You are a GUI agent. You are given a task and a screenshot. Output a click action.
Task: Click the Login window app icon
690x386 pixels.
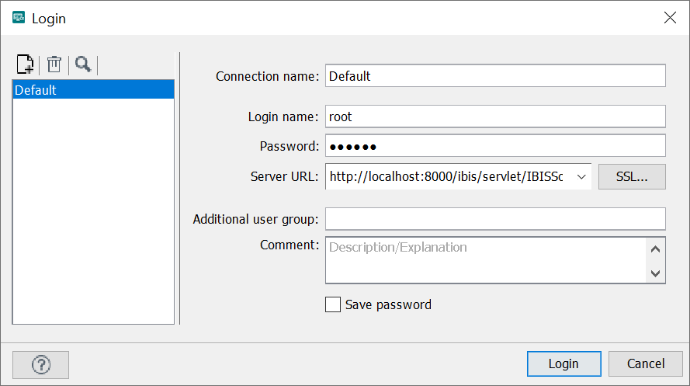tap(19, 18)
